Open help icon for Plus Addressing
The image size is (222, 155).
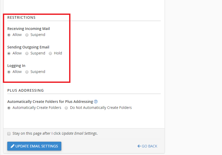96,102
